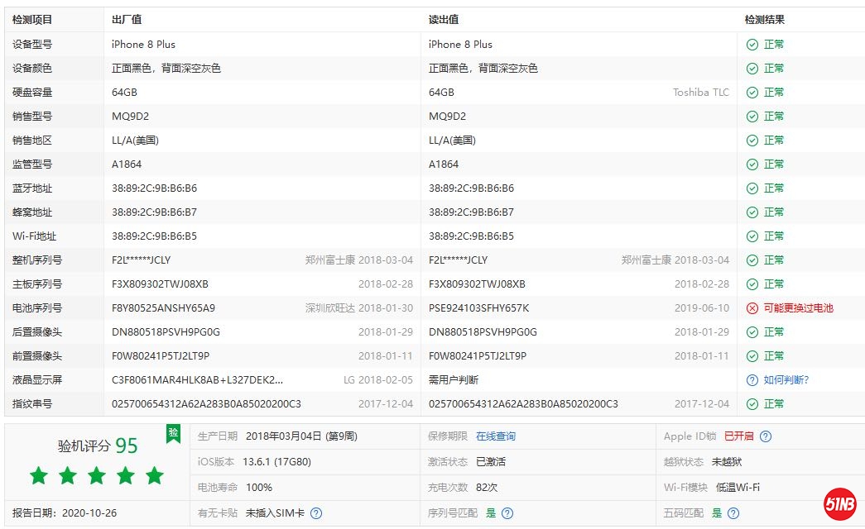Viewport: 865px width, 529px height.
Task: Select the factory 主板序列号 value F3X809302TWJ08XB
Action: [x=160, y=284]
